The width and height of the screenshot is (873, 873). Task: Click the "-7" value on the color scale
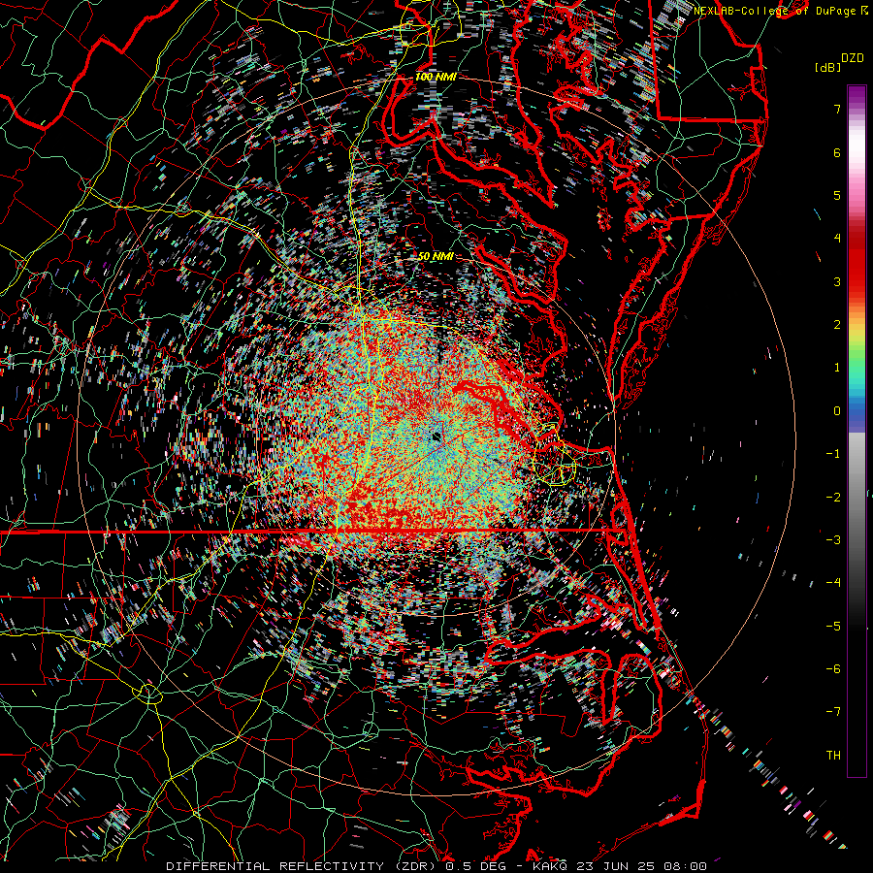click(x=833, y=712)
